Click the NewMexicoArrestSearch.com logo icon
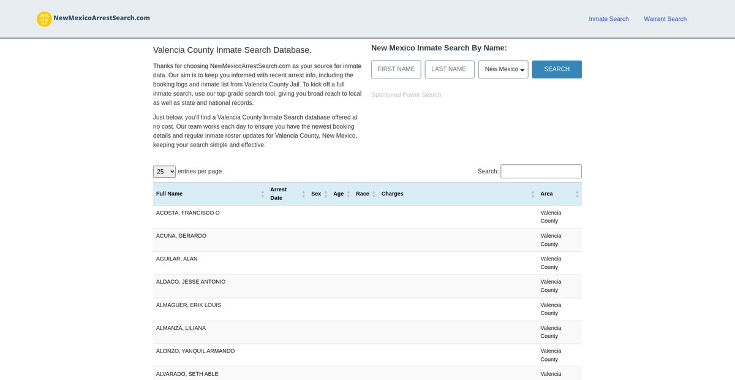Screen dimensions: 735x380 (x=44, y=19)
